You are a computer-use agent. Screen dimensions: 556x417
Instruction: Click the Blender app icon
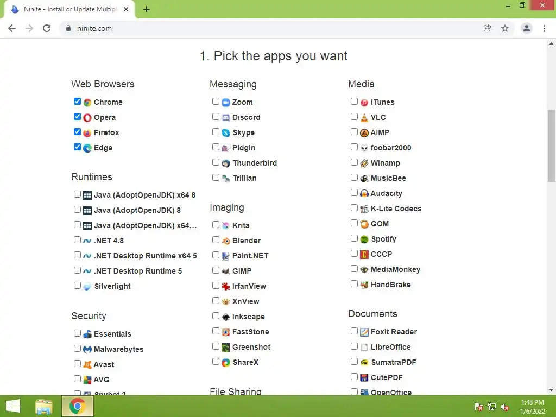click(x=226, y=241)
